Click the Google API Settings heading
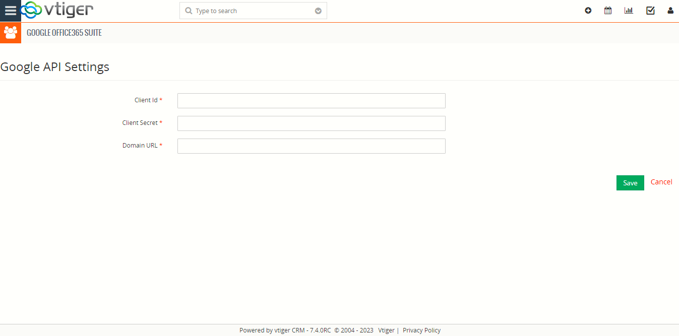Viewport: 679px width, 336px height. click(x=55, y=66)
